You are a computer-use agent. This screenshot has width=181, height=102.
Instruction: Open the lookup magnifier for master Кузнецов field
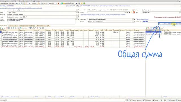[134, 22]
